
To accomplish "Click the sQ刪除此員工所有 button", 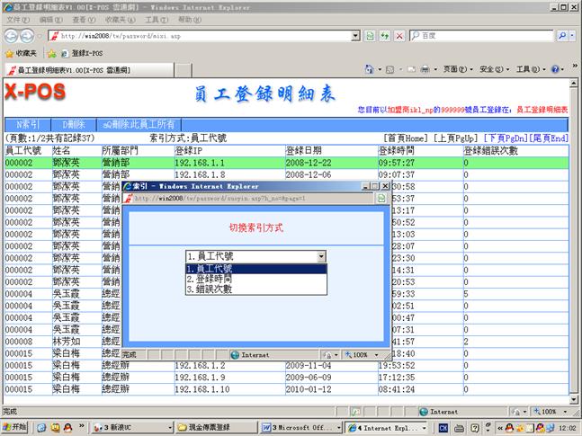I will pyautogui.click(x=139, y=124).
